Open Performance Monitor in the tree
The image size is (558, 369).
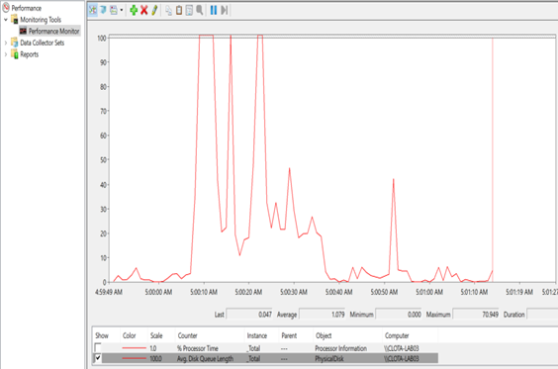click(x=53, y=31)
